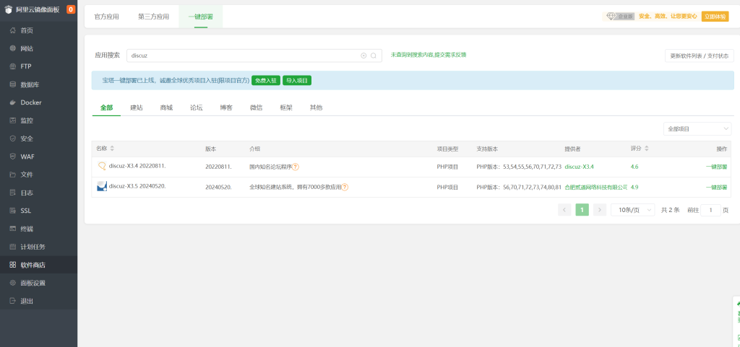This screenshot has width=740, height=347.
Task: Select the 一键部署 tab
Action: click(201, 17)
